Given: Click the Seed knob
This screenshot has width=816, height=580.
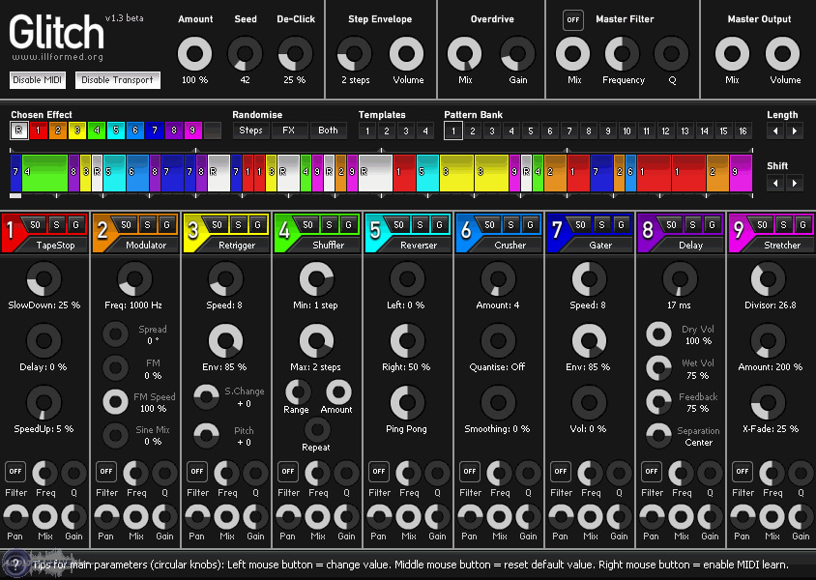Looking at the screenshot, I should pos(246,54).
